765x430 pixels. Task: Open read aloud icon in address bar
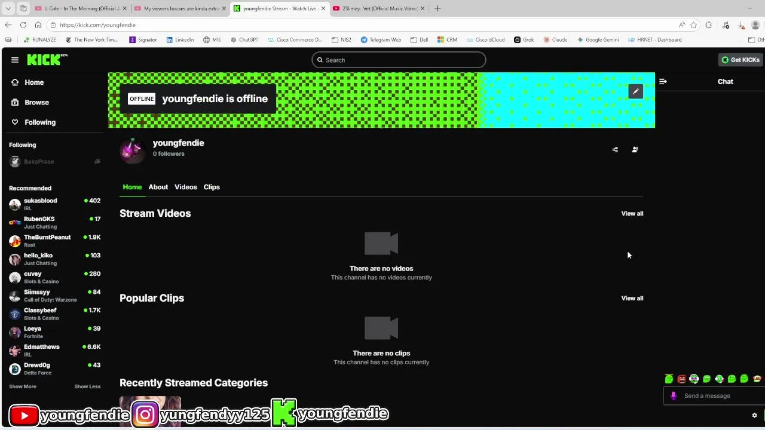pyautogui.click(x=682, y=24)
